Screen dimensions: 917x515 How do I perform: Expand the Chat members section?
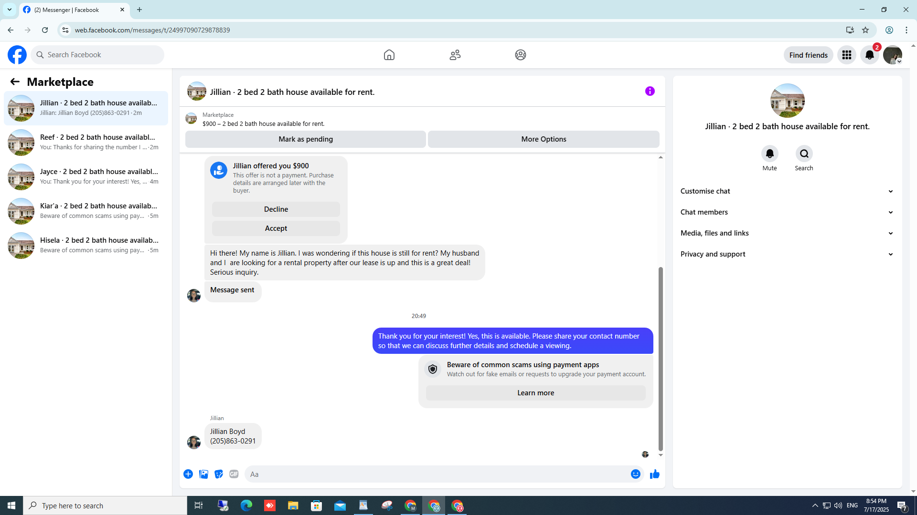(x=787, y=212)
